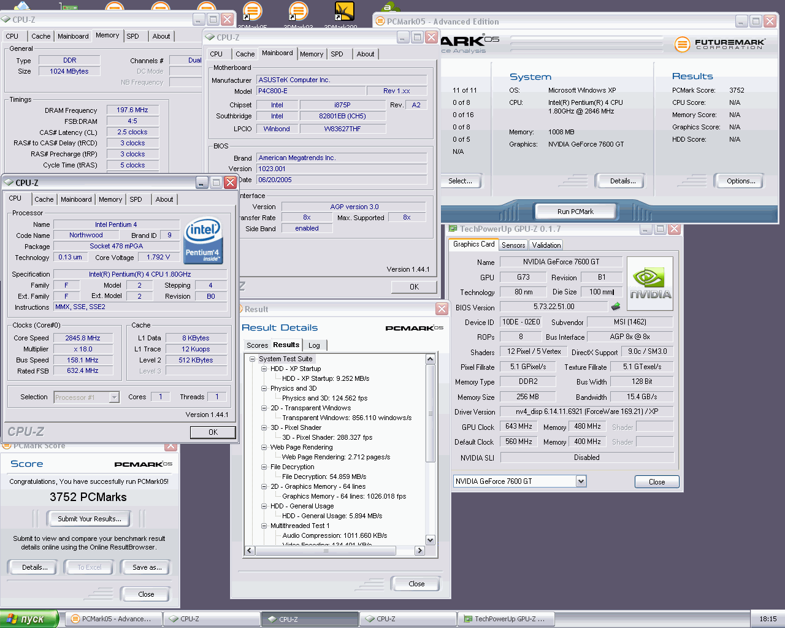Collapse the HDD - XP Startup node
The height and width of the screenshot is (628, 785).
click(x=264, y=369)
